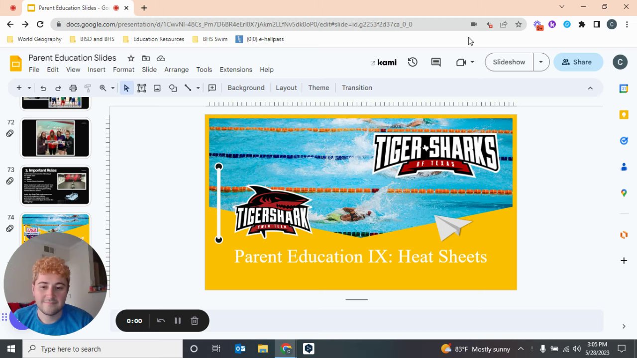637x358 pixels.
Task: Open the Tools menu
Action: click(x=204, y=70)
